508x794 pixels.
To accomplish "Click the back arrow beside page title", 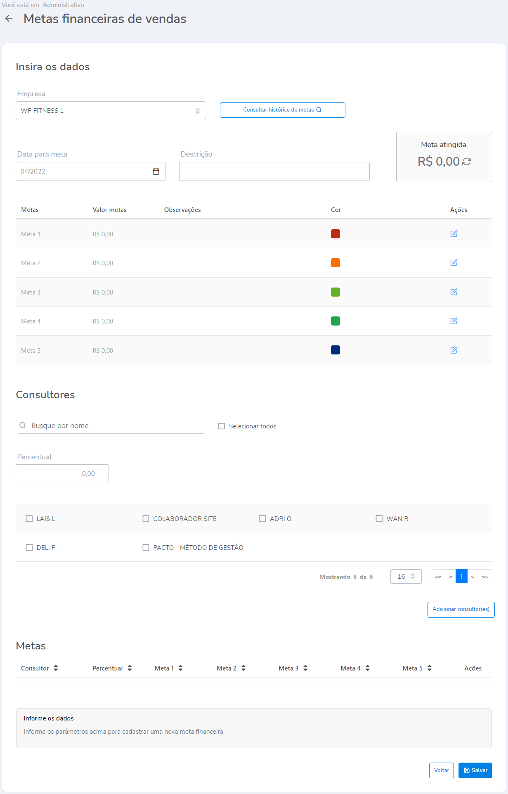I will click(9, 19).
